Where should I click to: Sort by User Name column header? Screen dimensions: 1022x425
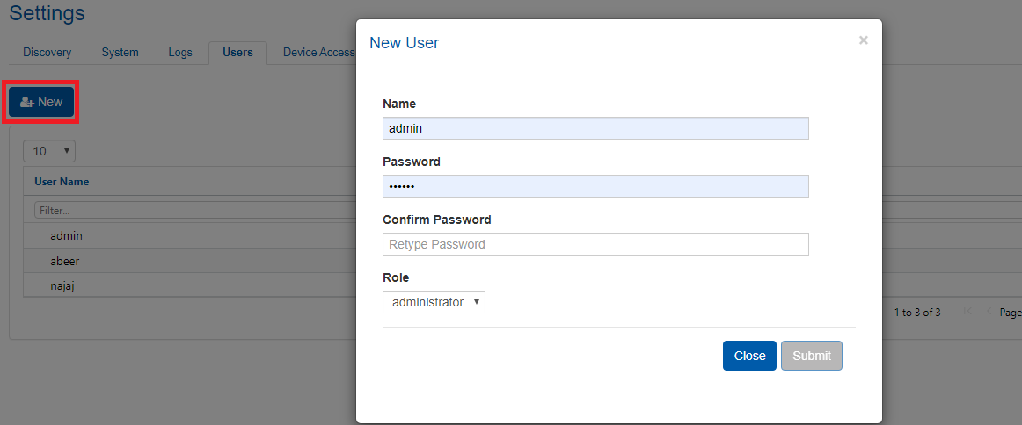point(62,182)
